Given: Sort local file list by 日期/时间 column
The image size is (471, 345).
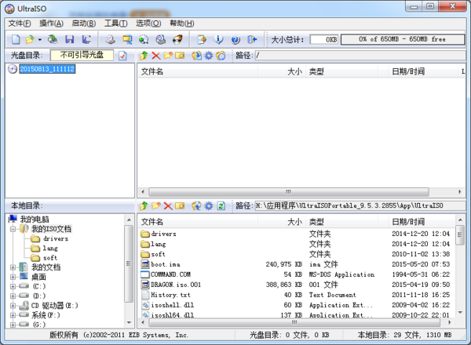Looking at the screenshot, I should pos(422,222).
